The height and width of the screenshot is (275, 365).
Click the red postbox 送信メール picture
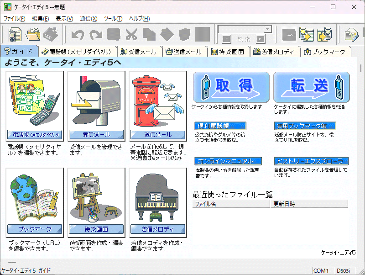click(158, 100)
